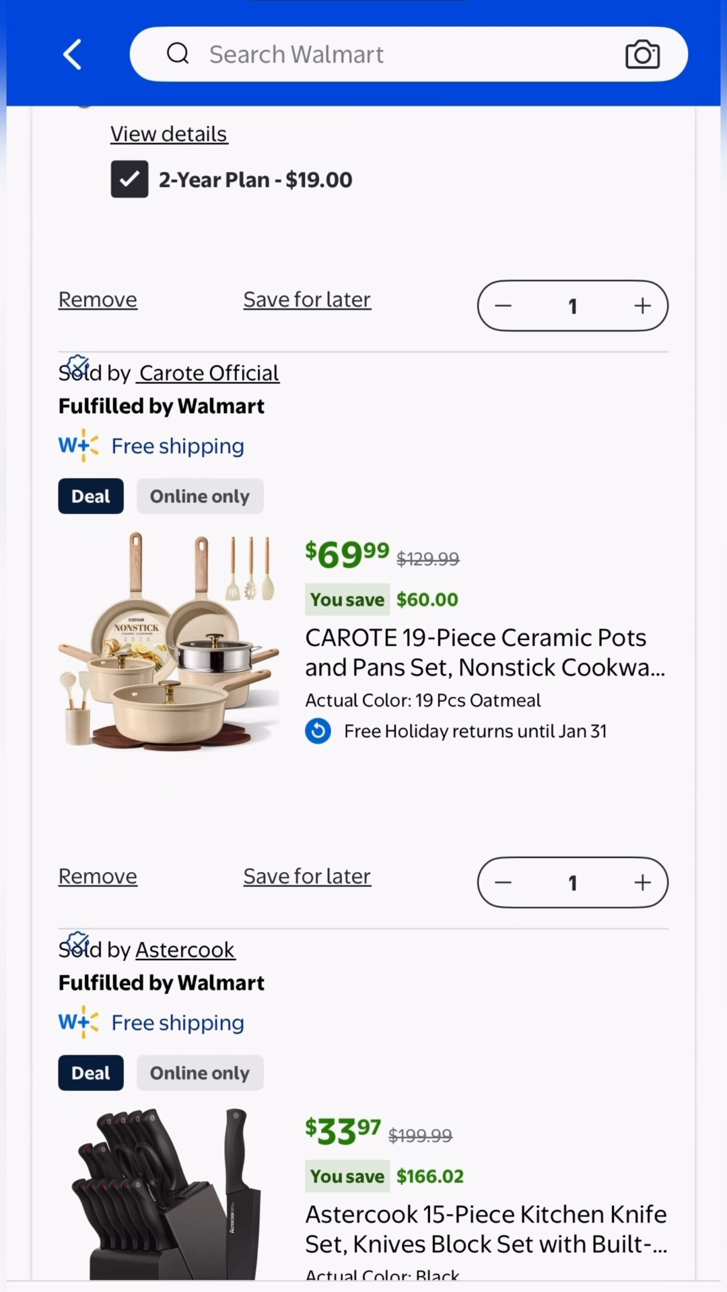This screenshot has height=1292, width=727.
Task: Open camera search icon in search bar
Action: tap(642, 55)
